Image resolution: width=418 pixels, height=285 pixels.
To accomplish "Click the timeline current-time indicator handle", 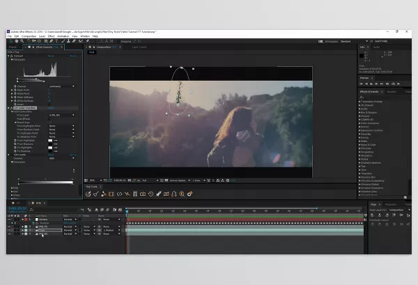I will [x=127, y=211].
